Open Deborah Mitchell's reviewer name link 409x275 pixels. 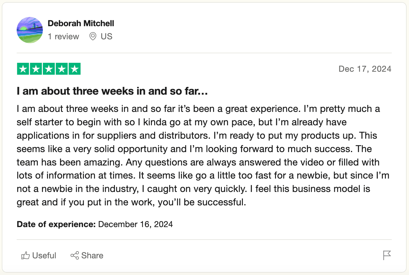[81, 23]
